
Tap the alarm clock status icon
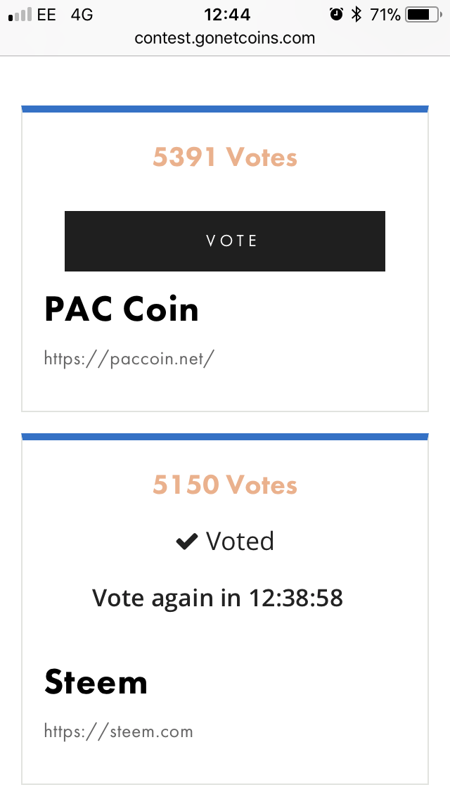336,14
